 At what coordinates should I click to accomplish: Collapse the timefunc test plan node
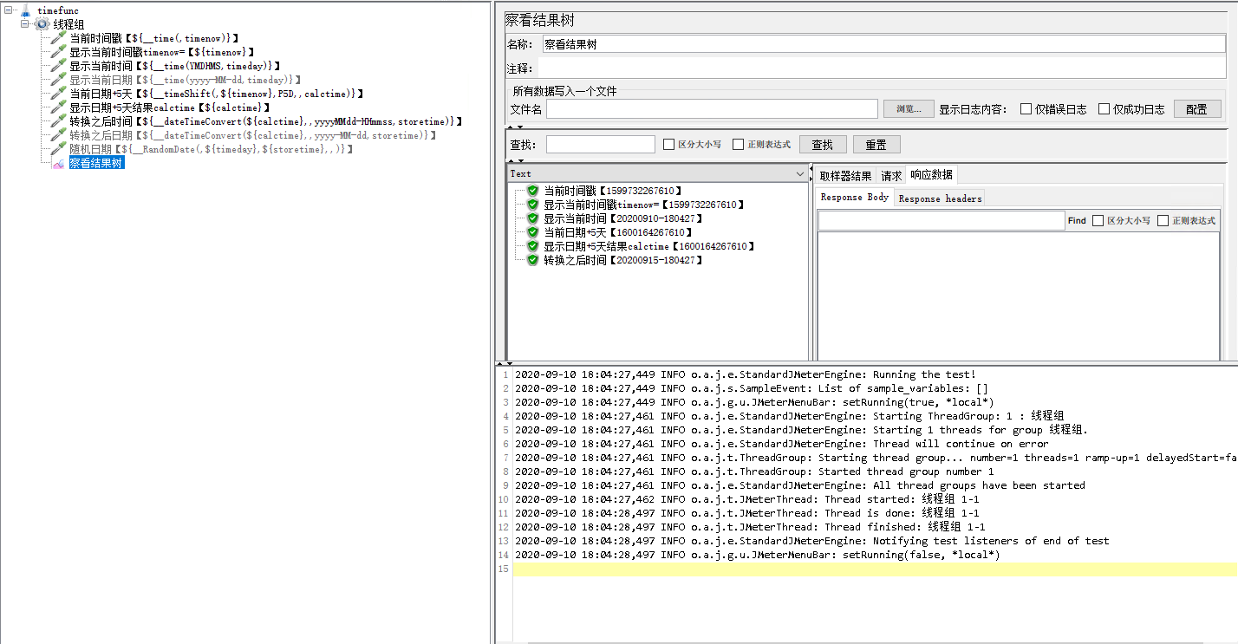[x=7, y=10]
